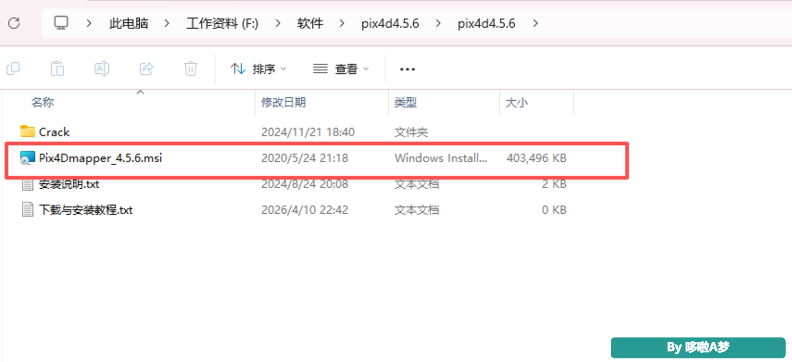Expand the chevron after 工作资料 (F:)
Image resolution: width=792 pixels, height=362 pixels.
click(x=278, y=23)
